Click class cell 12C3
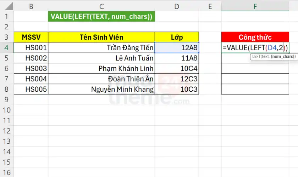Screen dimensions: 298x177 coord(177,79)
